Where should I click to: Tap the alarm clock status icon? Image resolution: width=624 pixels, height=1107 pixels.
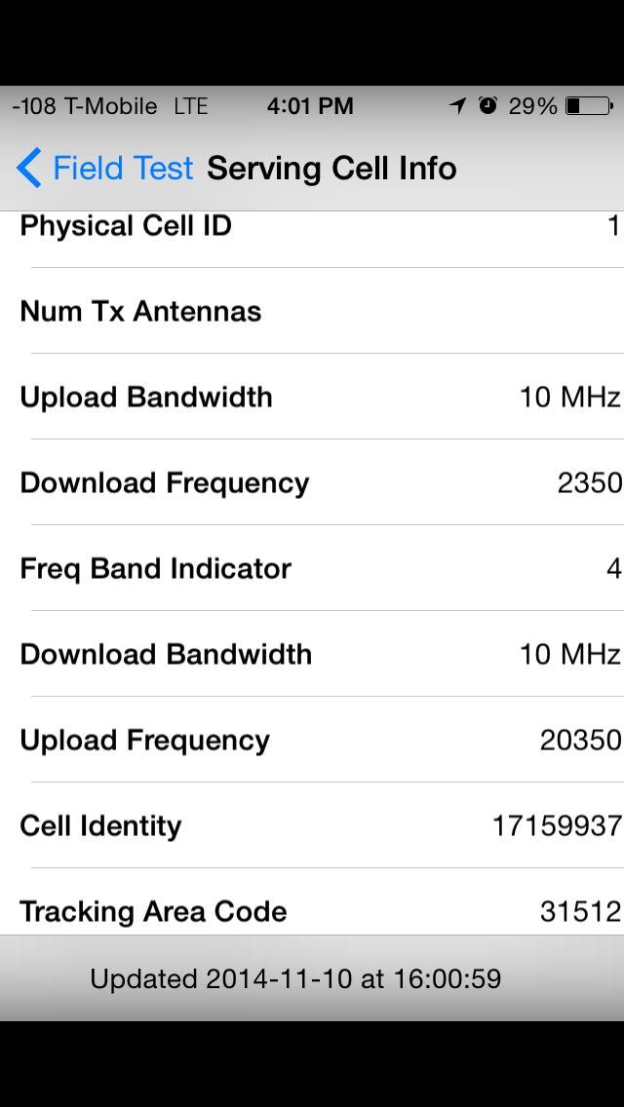pos(487,106)
